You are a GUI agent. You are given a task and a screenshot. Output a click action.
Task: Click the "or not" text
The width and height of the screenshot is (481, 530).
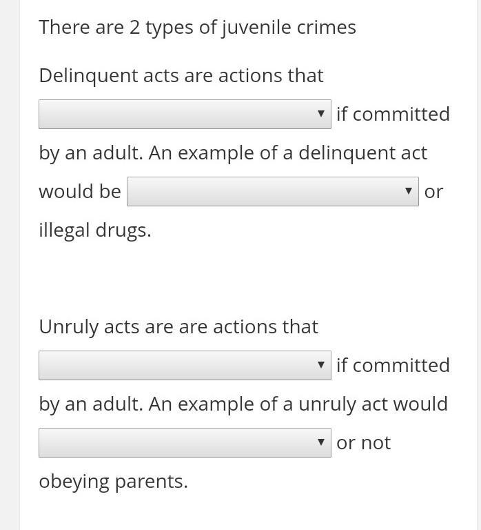364,443
